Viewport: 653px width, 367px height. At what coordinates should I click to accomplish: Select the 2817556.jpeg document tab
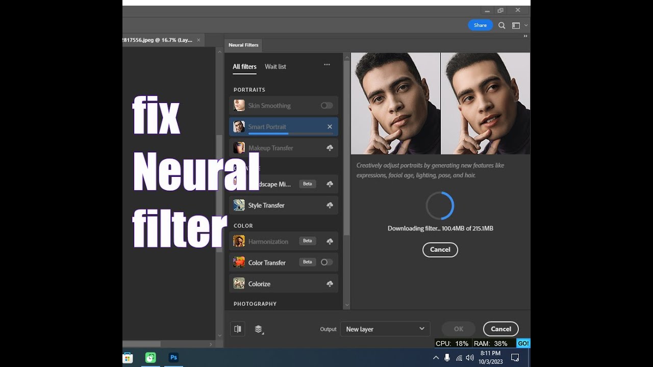[x=158, y=40]
